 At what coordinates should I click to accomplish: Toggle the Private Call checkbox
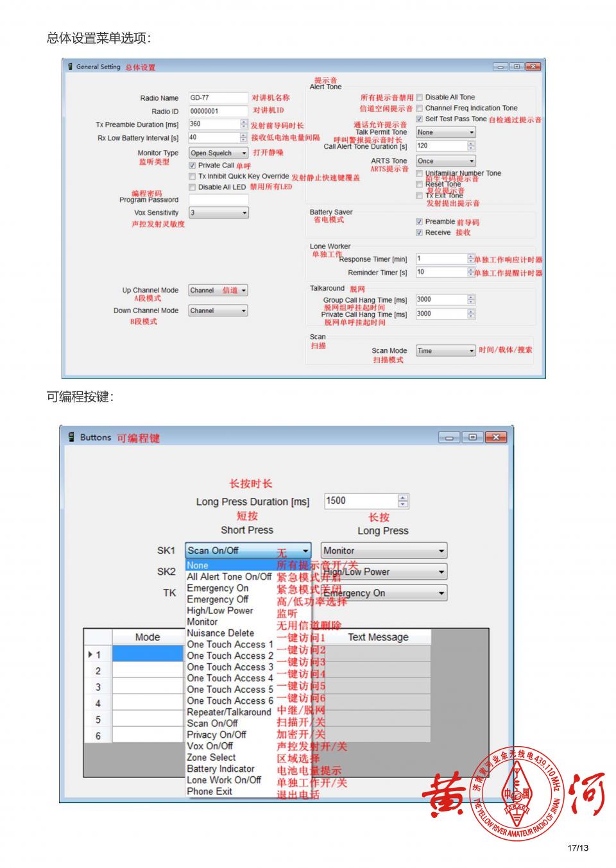tap(192, 166)
